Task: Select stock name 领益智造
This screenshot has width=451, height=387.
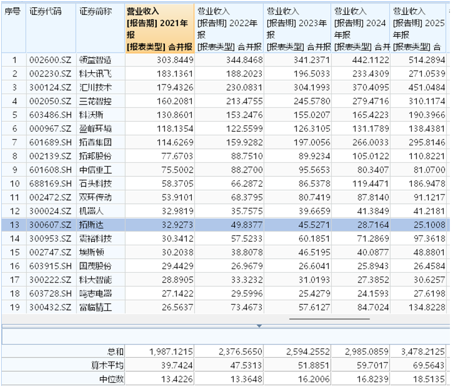Action: pyautogui.click(x=95, y=60)
